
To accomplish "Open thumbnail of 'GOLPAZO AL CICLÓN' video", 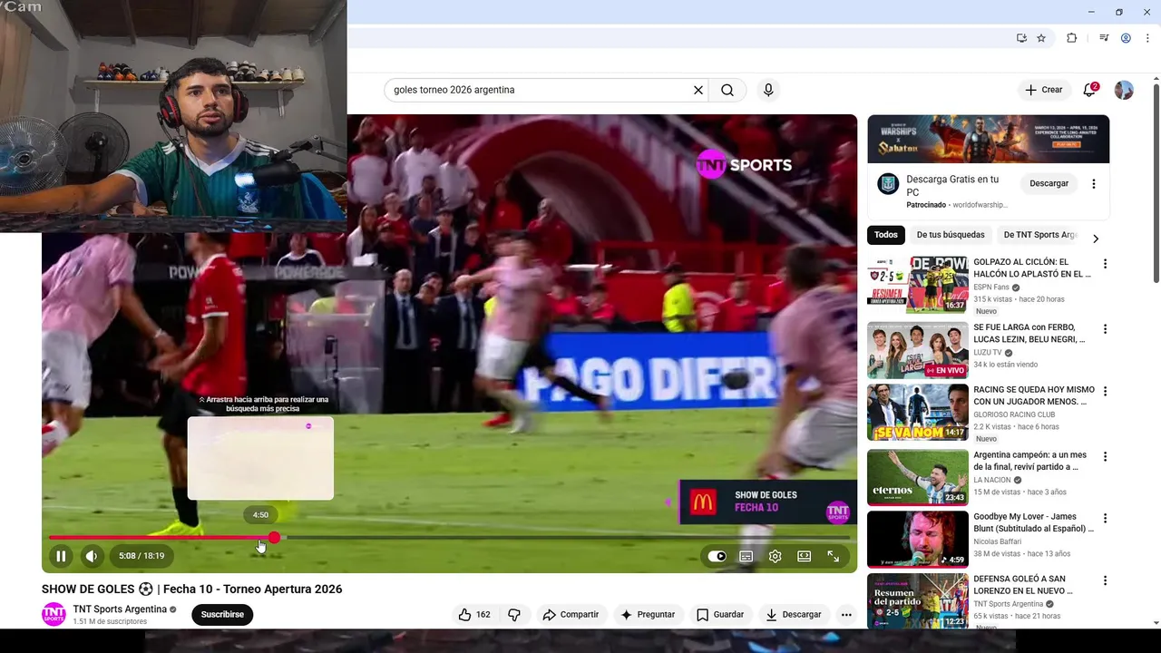I will [x=918, y=285].
